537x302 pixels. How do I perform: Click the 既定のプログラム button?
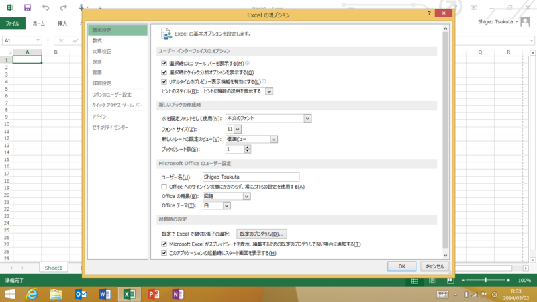[262, 234]
